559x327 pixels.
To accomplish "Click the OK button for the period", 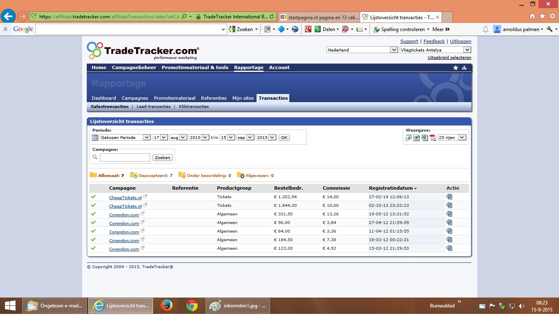I will tap(284, 138).
